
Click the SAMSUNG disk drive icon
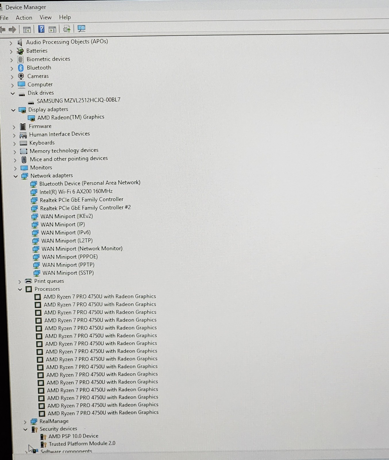tap(31, 102)
